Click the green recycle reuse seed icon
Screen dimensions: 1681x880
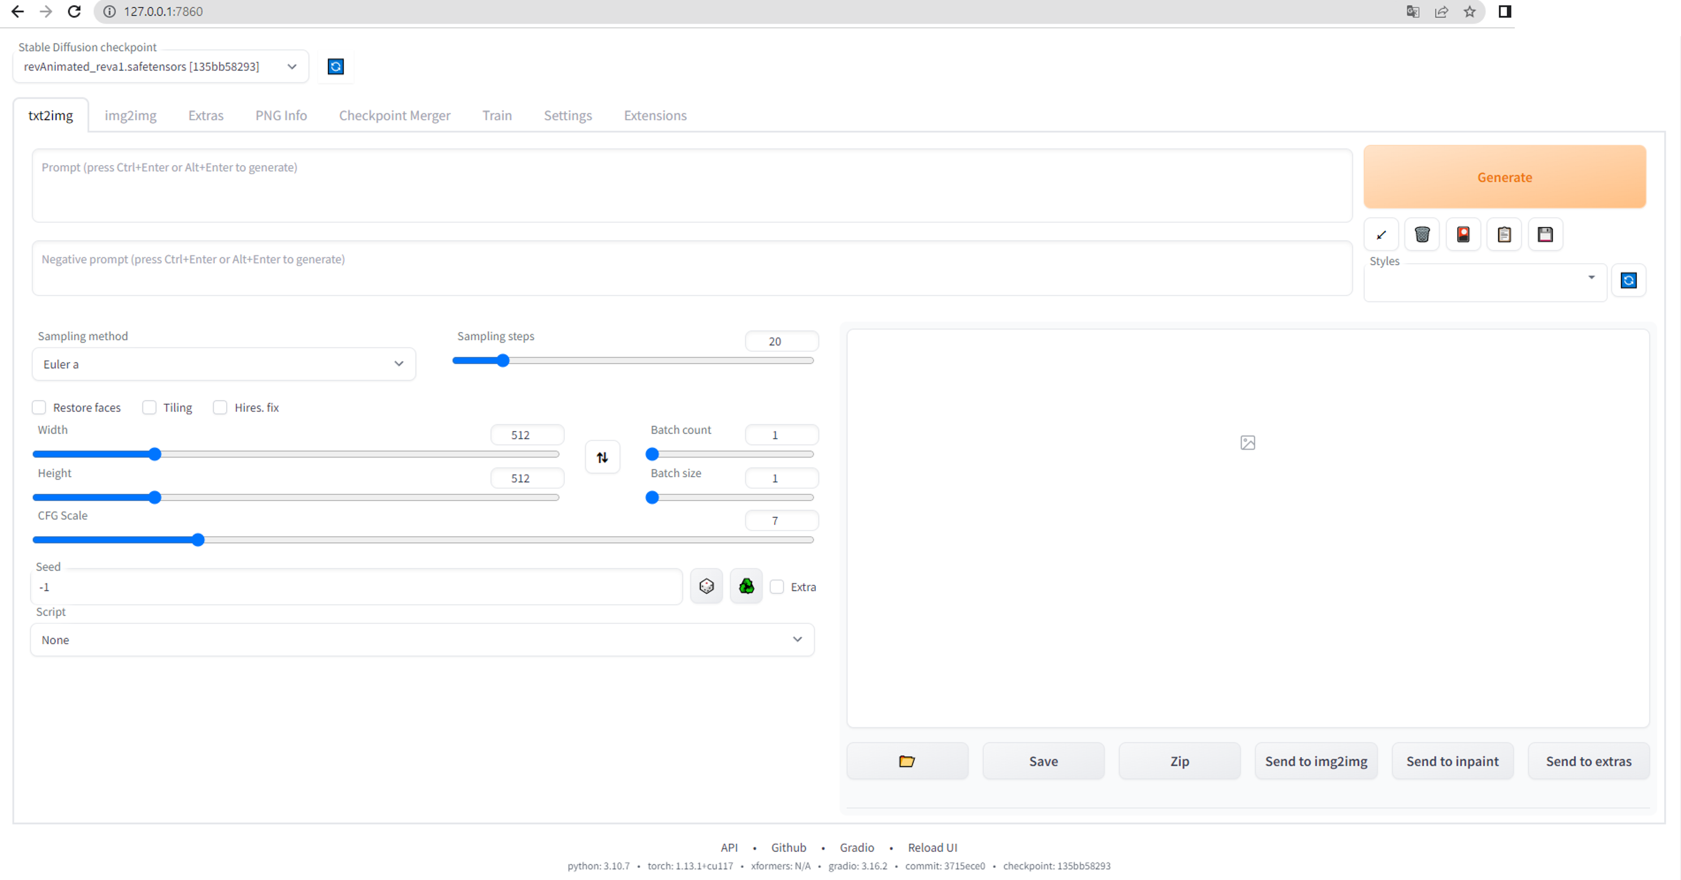click(746, 586)
